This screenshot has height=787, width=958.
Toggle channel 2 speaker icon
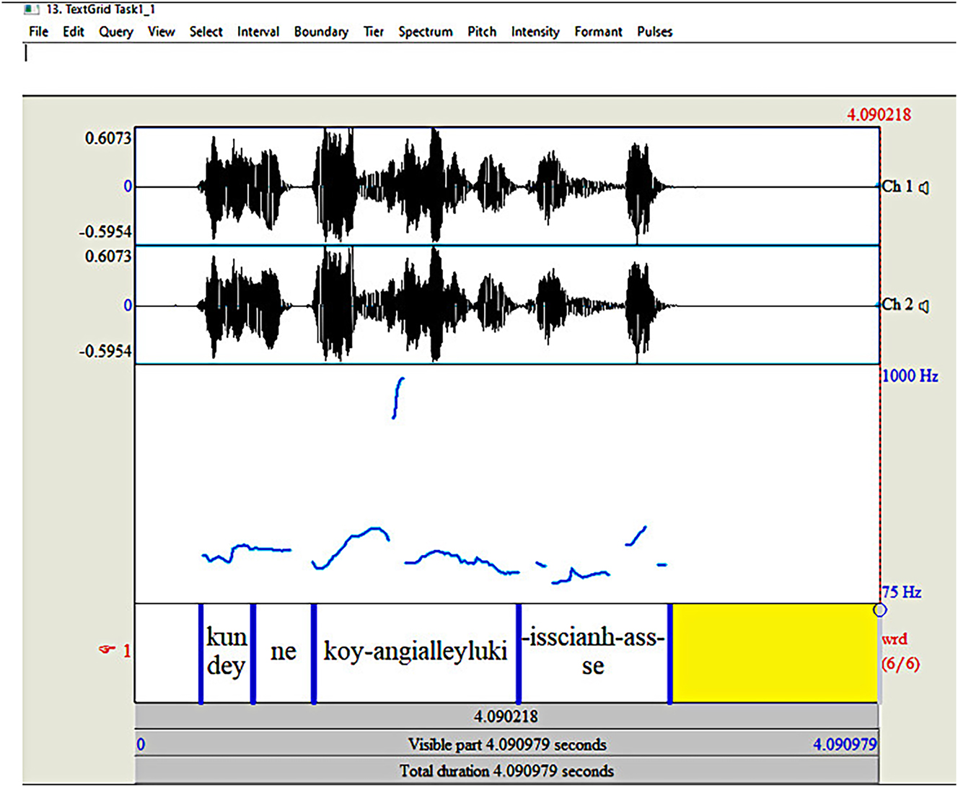[923, 306]
